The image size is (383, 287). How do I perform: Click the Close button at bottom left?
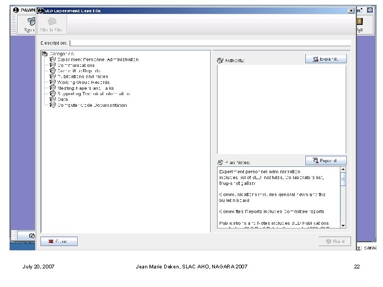click(59, 241)
